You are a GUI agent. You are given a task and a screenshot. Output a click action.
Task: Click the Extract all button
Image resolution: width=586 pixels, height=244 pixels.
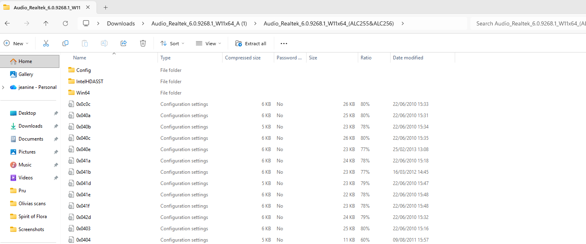(251, 44)
